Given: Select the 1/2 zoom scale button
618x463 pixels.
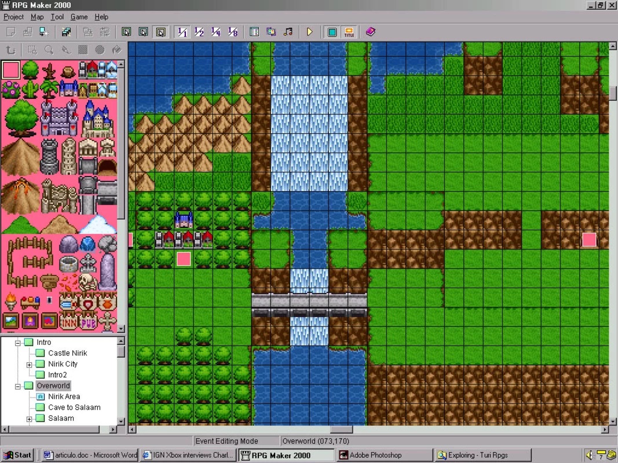Looking at the screenshot, I should pyautogui.click(x=199, y=32).
